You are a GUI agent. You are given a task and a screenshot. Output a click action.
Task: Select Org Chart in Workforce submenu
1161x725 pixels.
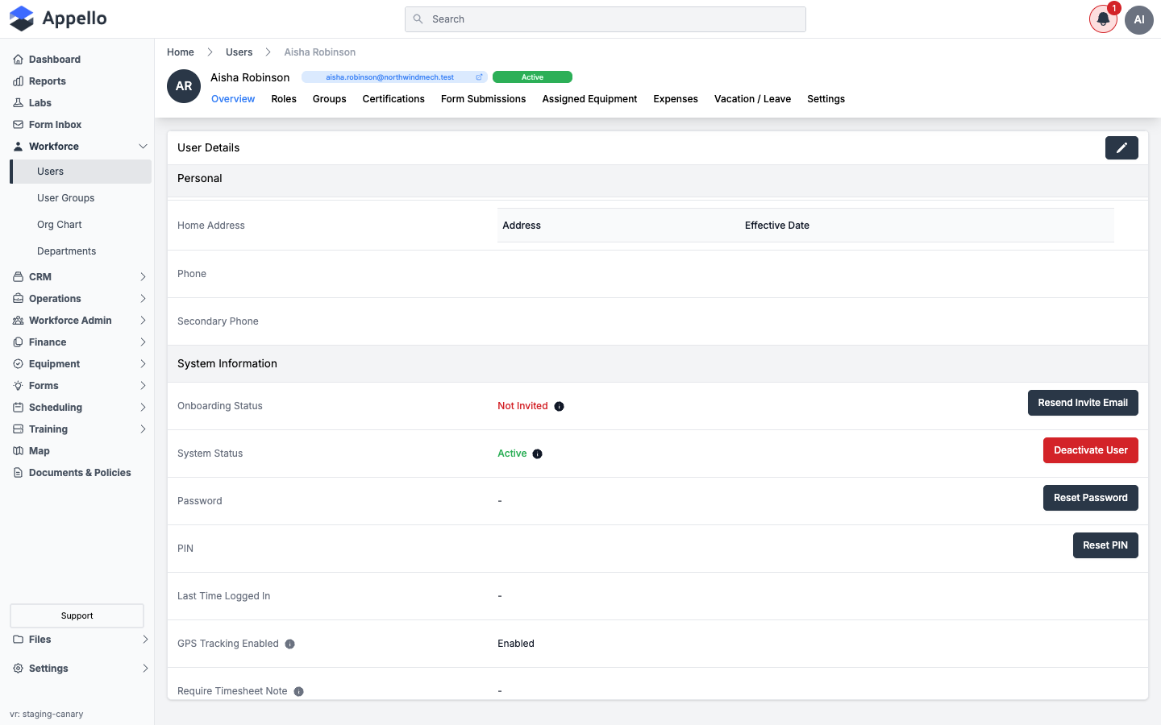(60, 224)
